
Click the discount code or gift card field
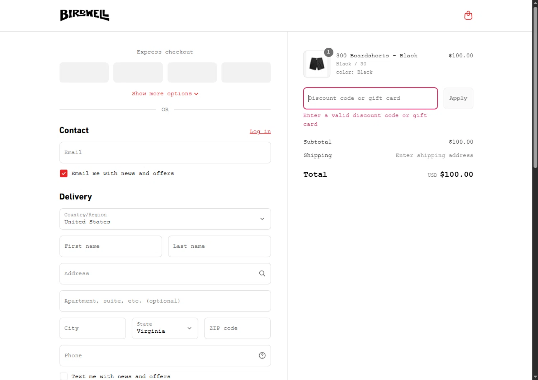(x=370, y=98)
